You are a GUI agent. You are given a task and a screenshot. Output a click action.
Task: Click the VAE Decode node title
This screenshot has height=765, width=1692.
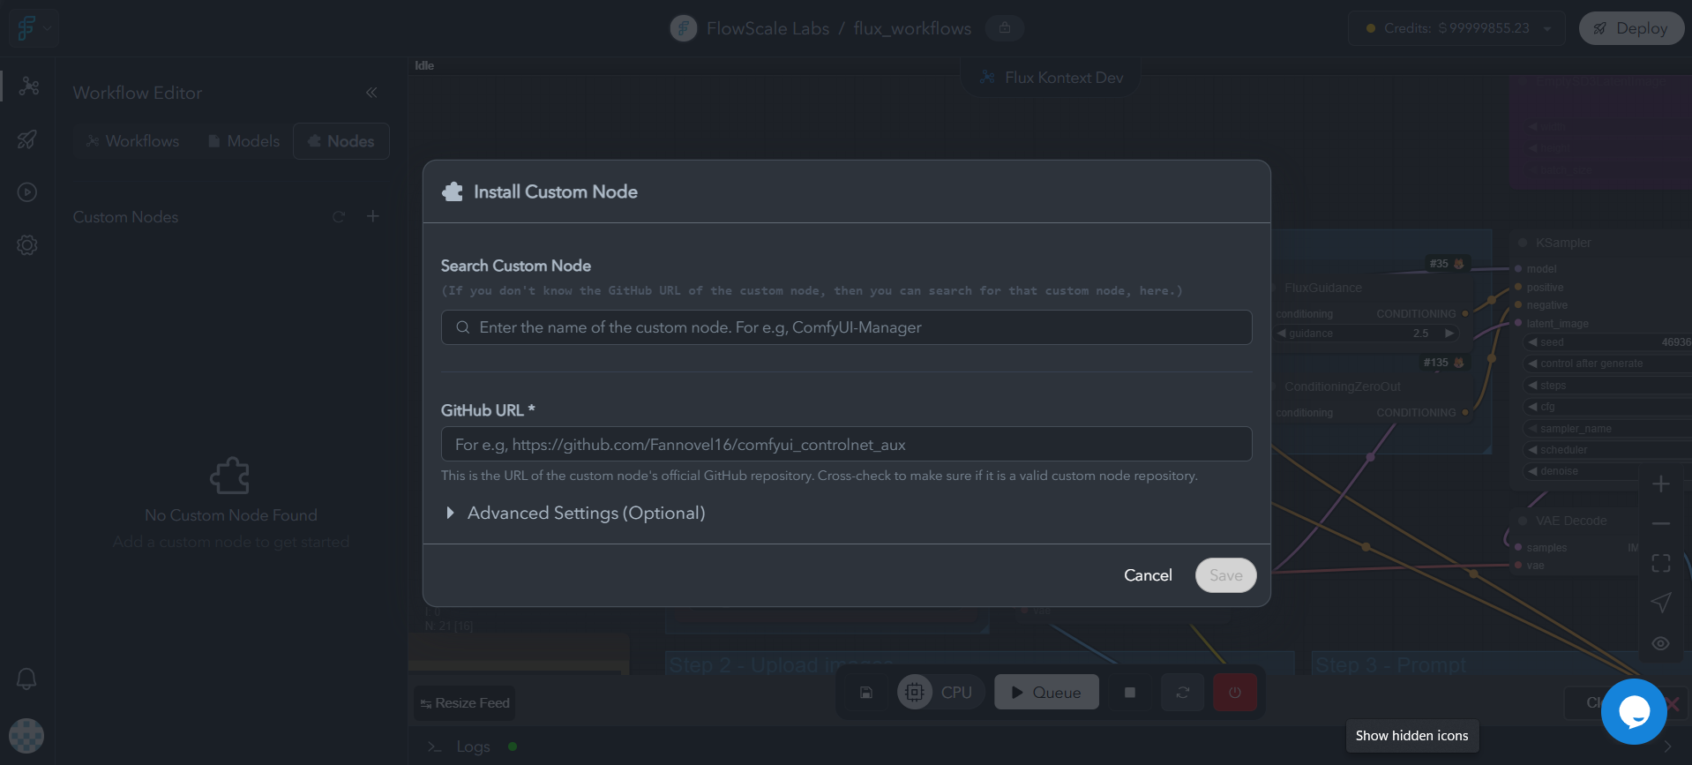pos(1571,521)
